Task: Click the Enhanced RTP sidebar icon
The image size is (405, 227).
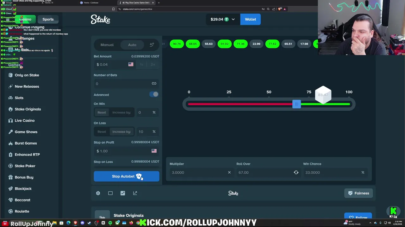Action: click(x=10, y=154)
